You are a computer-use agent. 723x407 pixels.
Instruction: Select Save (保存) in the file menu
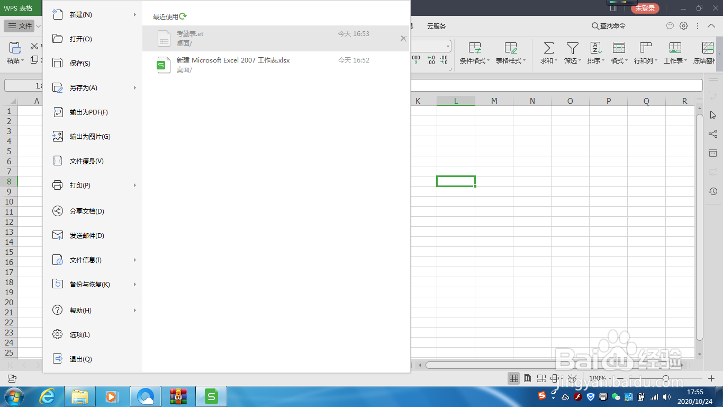(92, 64)
